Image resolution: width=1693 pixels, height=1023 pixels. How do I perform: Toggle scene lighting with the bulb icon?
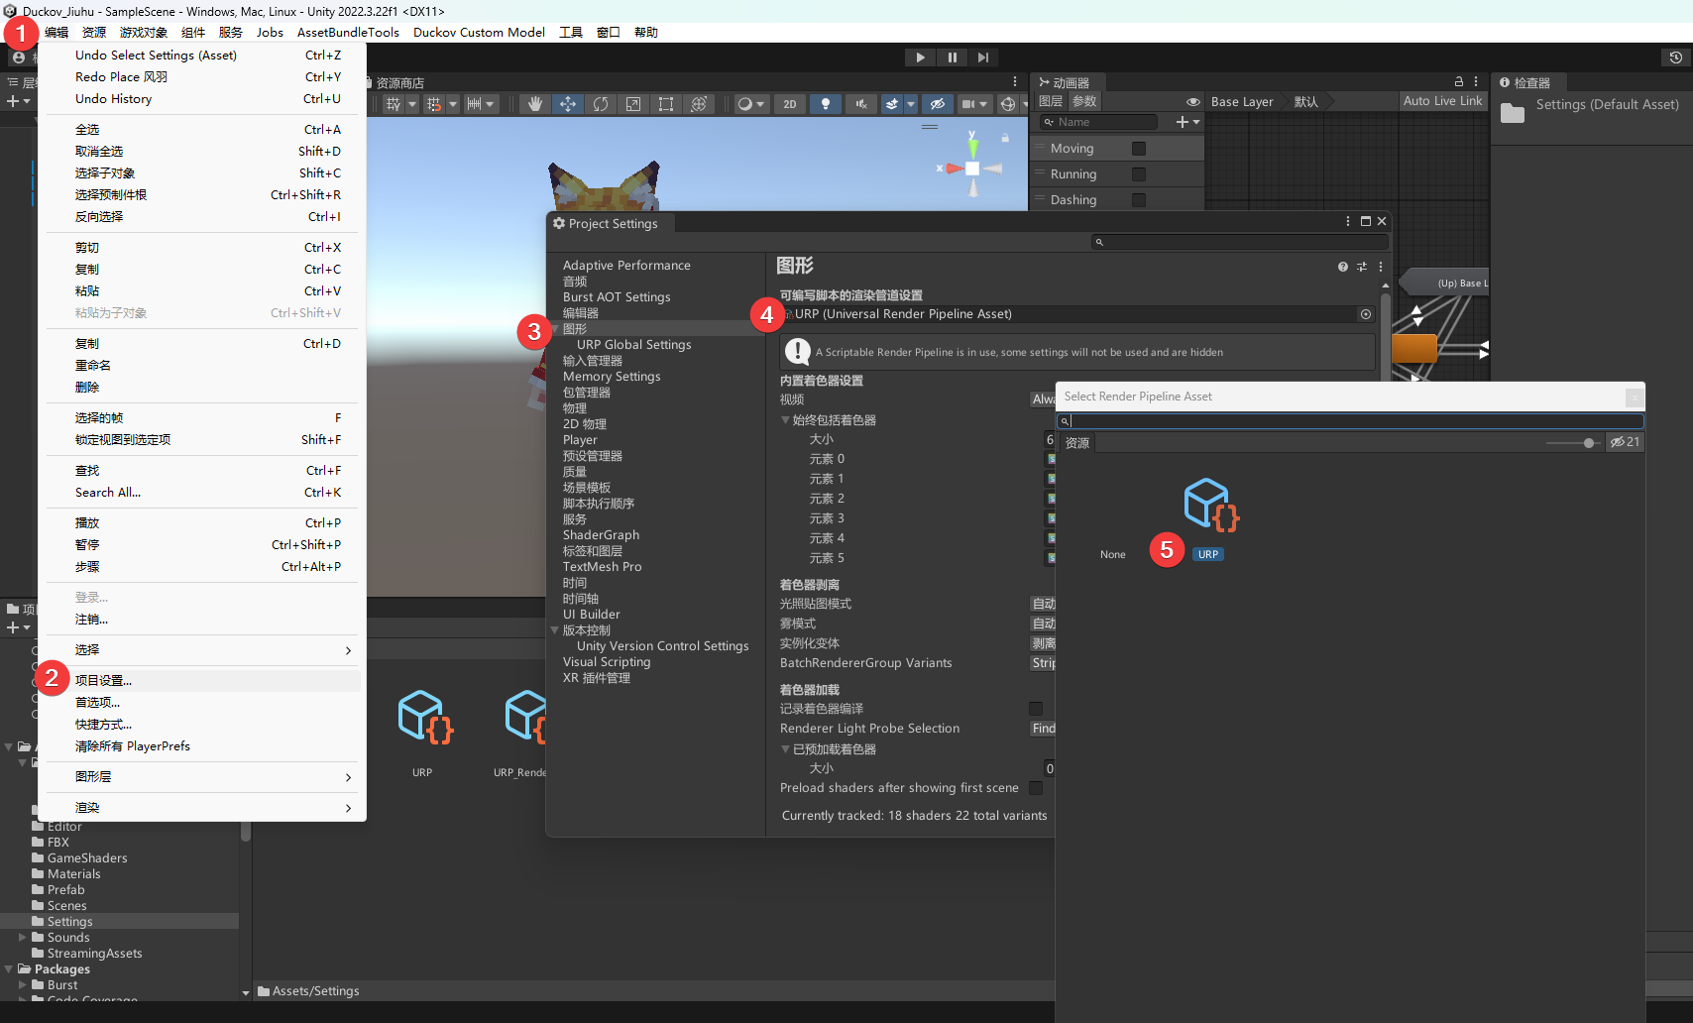coord(825,104)
